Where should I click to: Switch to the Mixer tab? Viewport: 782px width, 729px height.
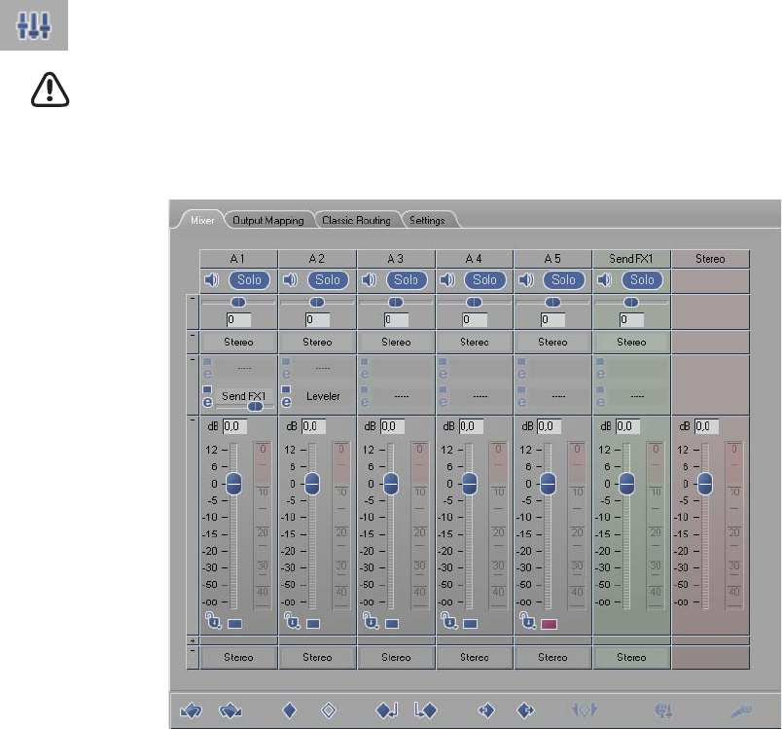202,220
